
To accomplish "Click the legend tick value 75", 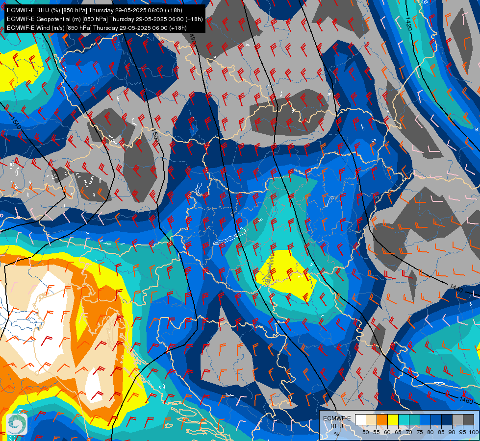I will tap(420, 432).
